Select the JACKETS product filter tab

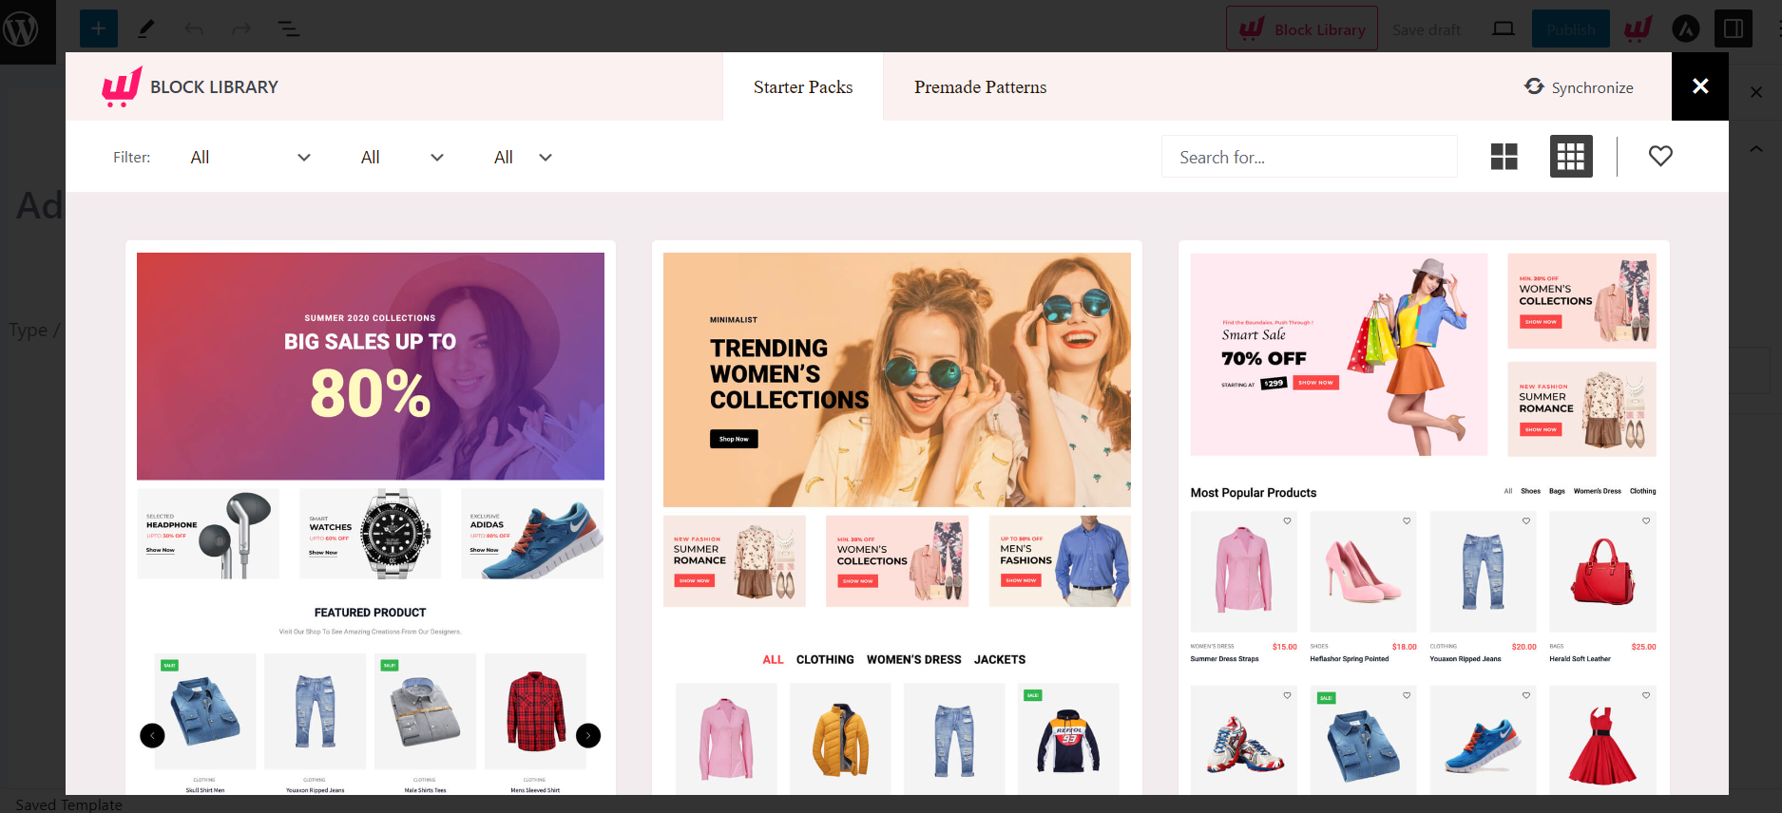tap(1000, 659)
